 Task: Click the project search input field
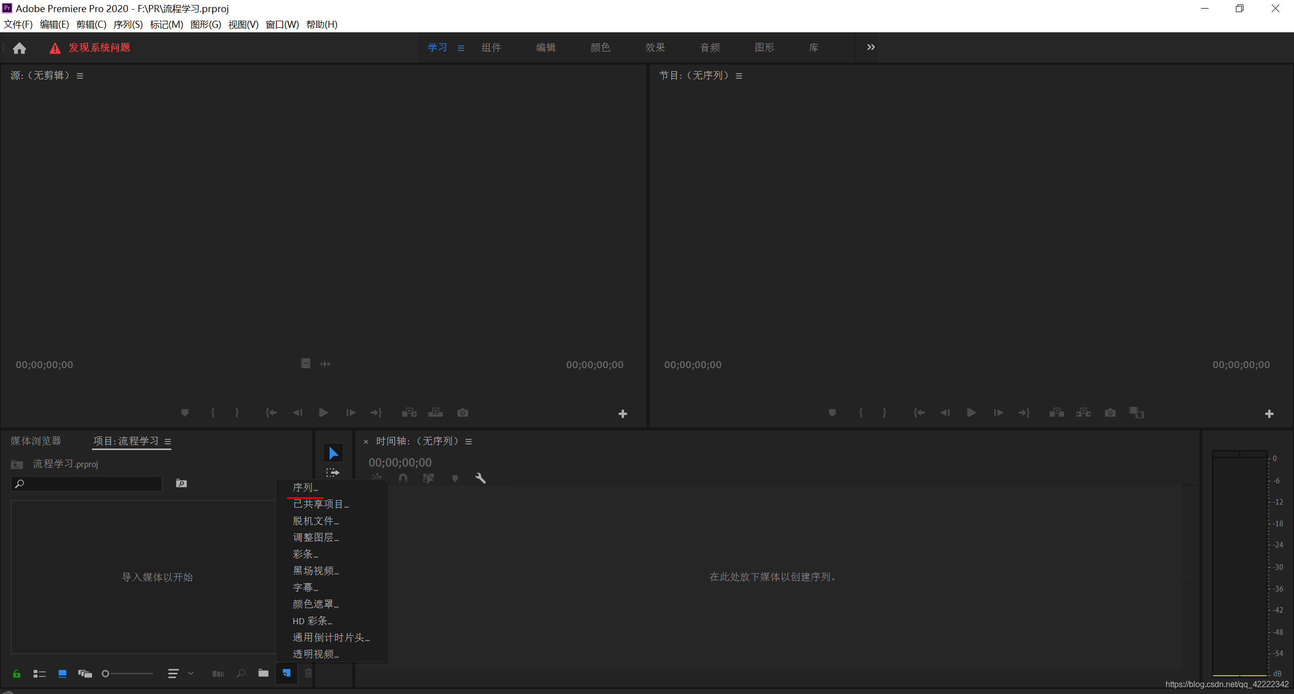pyautogui.click(x=86, y=483)
